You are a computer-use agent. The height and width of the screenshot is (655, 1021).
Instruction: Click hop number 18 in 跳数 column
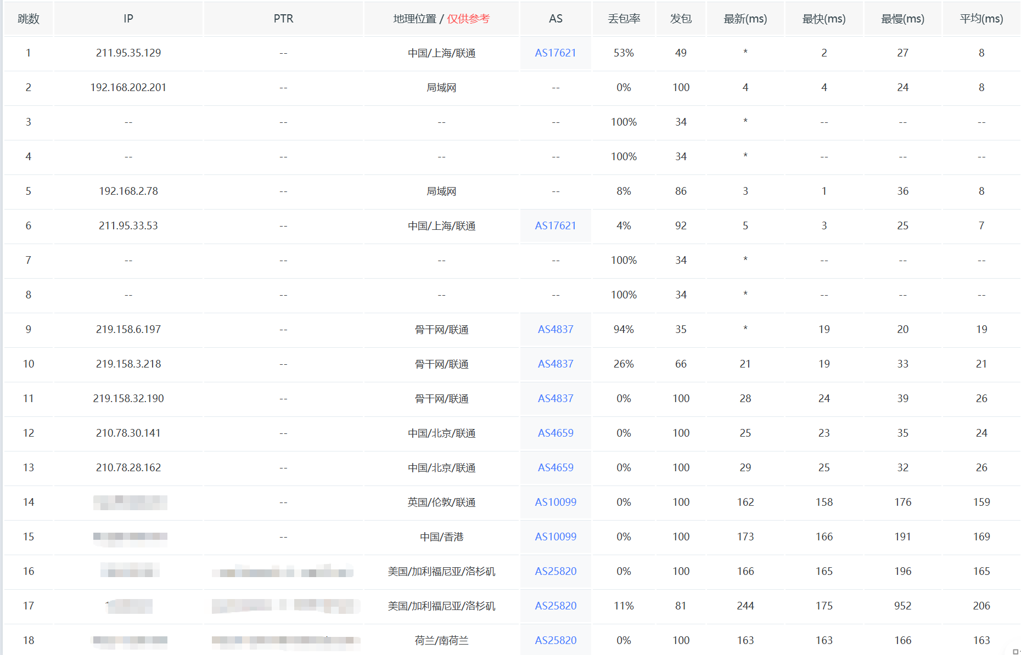(29, 640)
